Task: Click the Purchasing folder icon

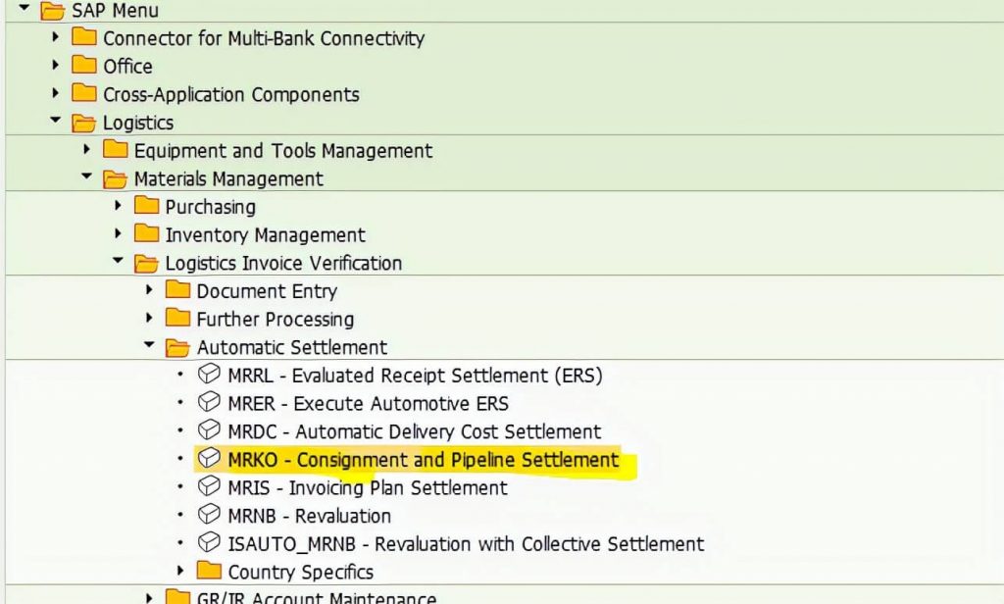Action: click(147, 206)
